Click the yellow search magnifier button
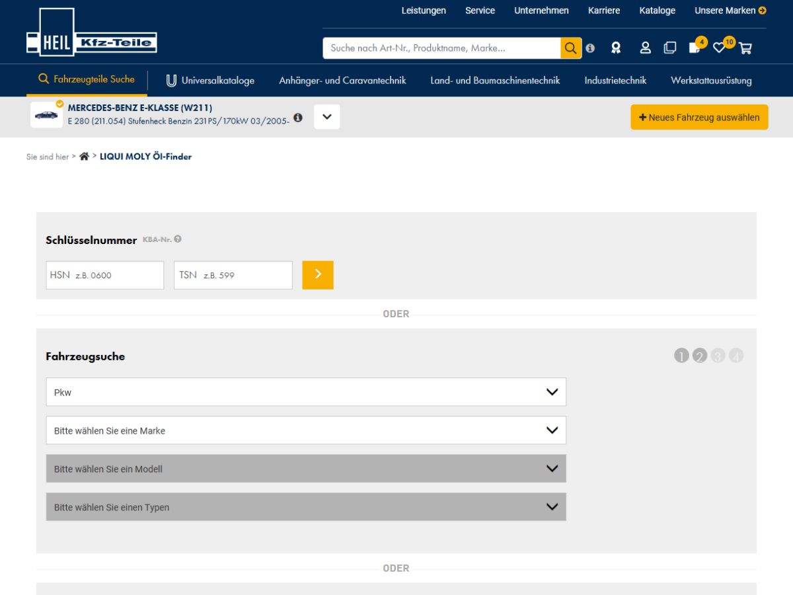 click(571, 48)
